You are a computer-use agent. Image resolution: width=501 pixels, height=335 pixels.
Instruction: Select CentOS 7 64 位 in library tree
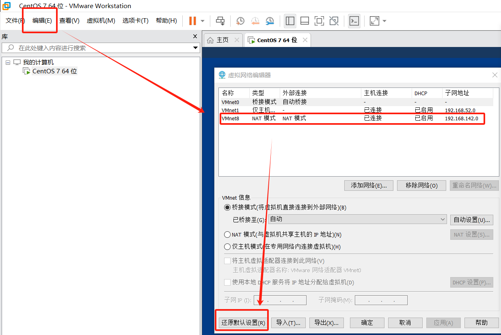tap(55, 71)
